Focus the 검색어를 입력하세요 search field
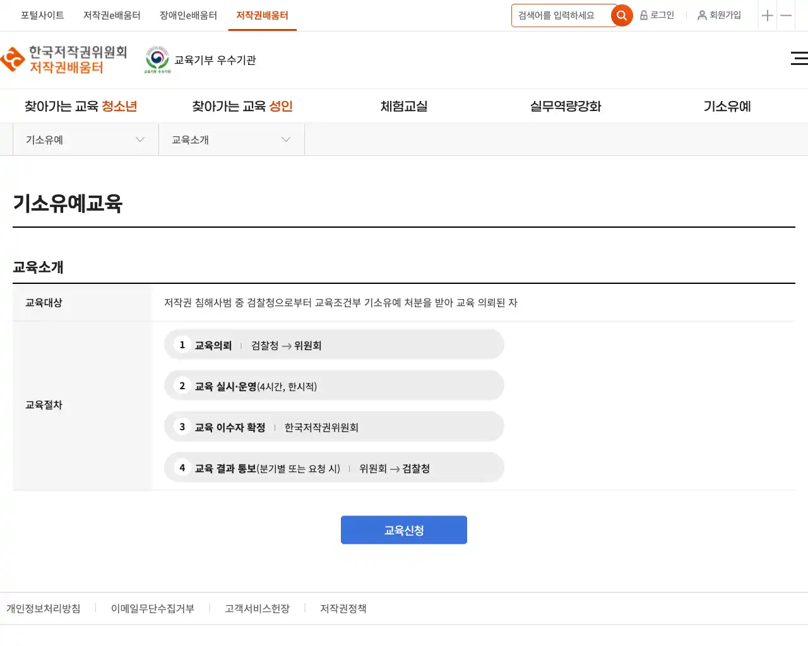 tap(561, 16)
